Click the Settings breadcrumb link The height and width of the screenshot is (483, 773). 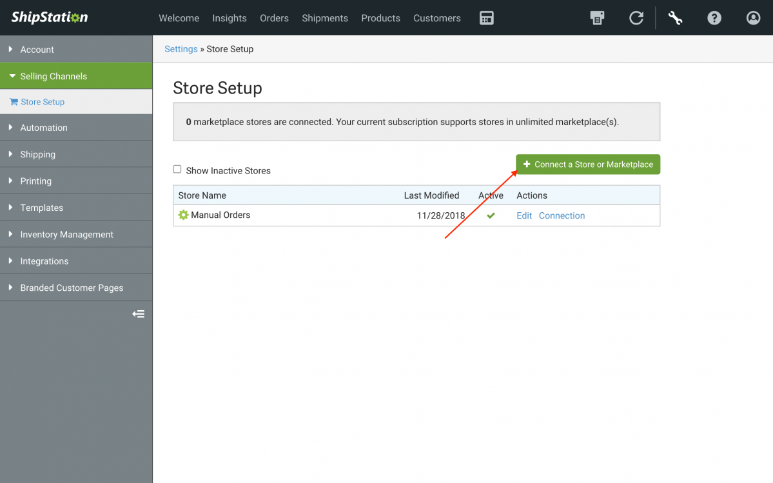coord(181,49)
